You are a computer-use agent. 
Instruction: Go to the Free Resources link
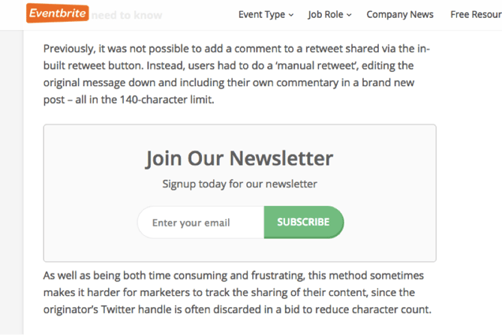476,14
